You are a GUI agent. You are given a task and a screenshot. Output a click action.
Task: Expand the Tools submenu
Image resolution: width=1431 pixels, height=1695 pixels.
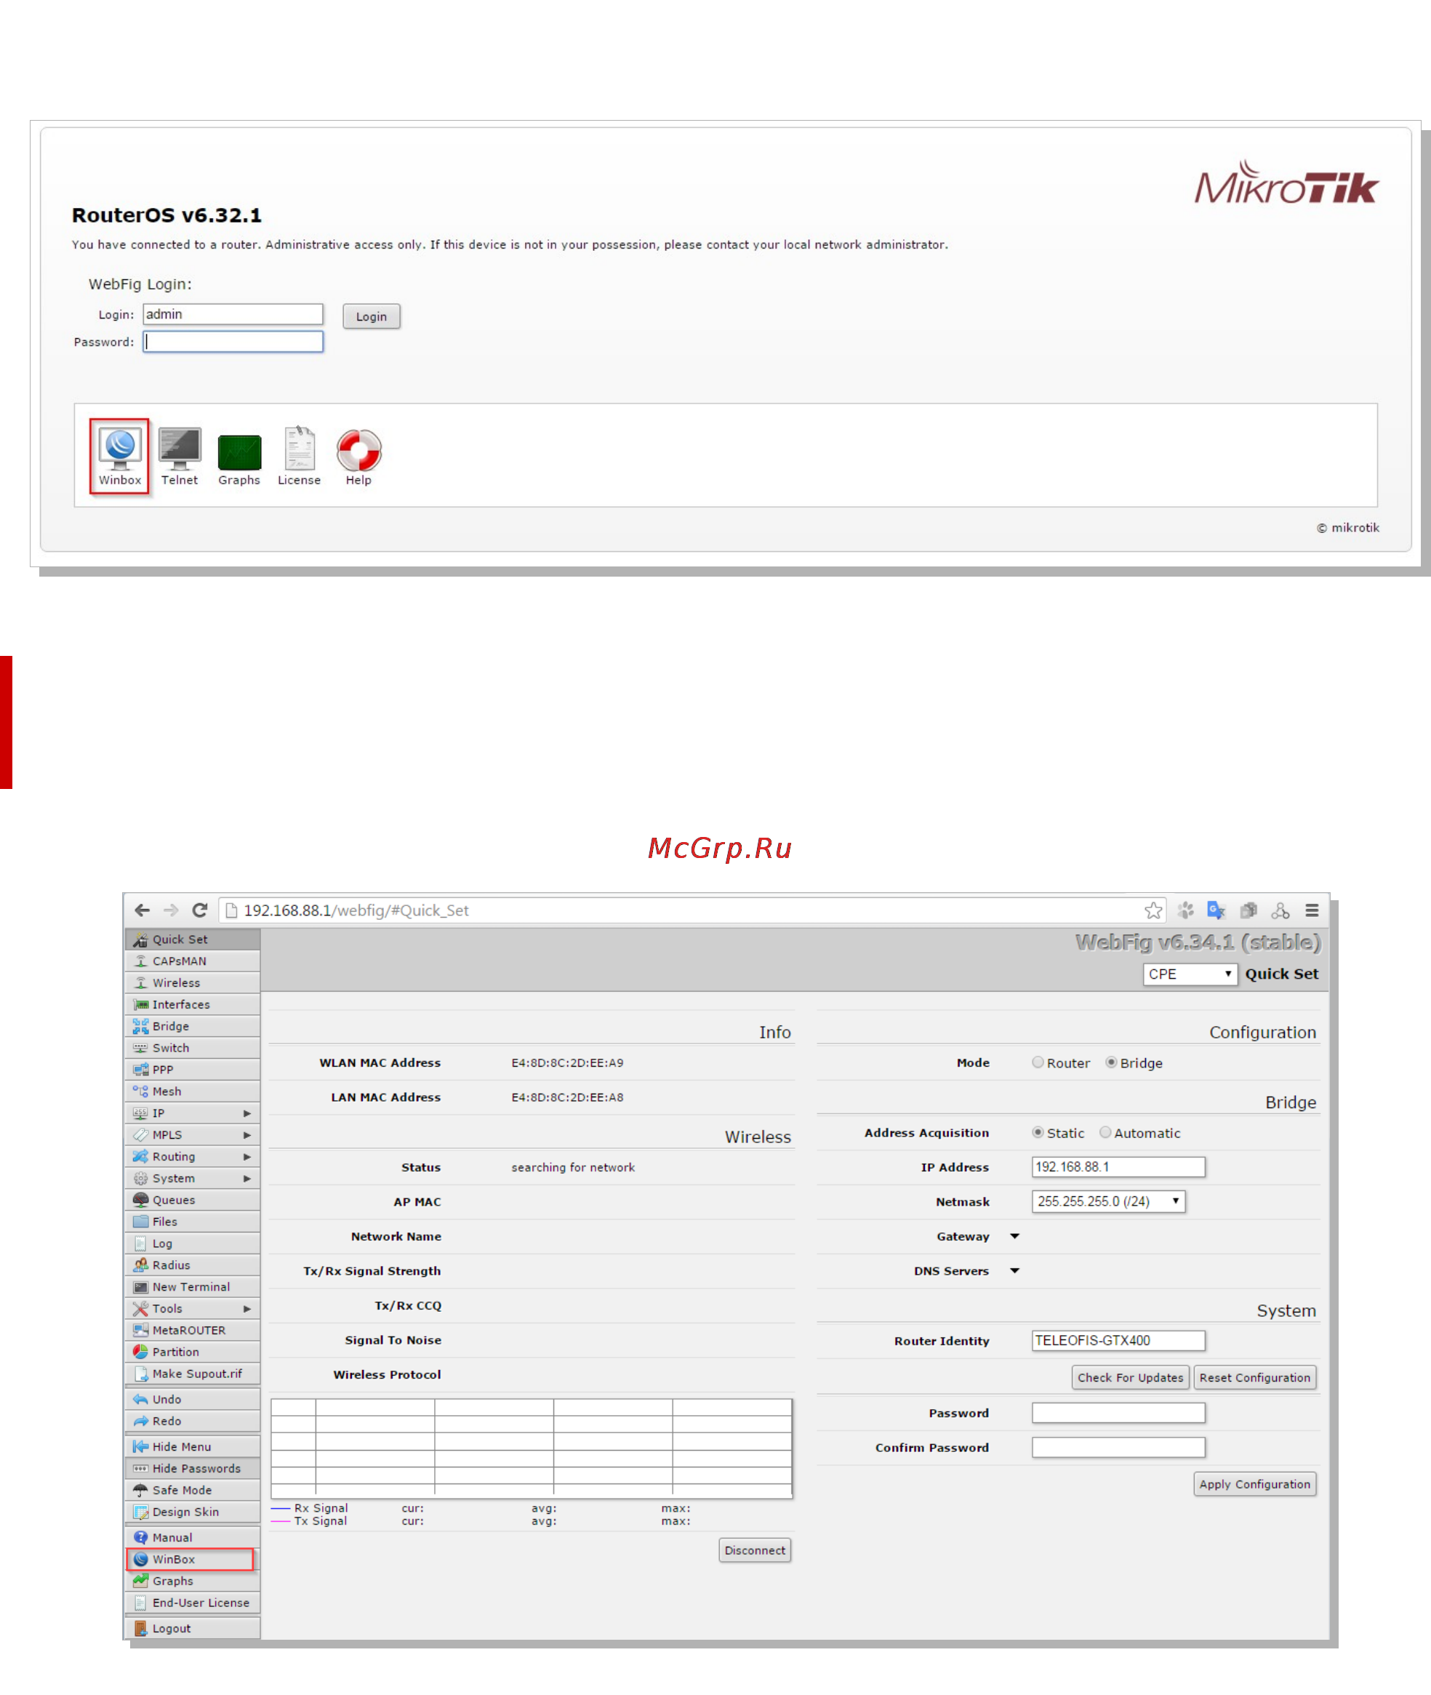coord(246,1308)
